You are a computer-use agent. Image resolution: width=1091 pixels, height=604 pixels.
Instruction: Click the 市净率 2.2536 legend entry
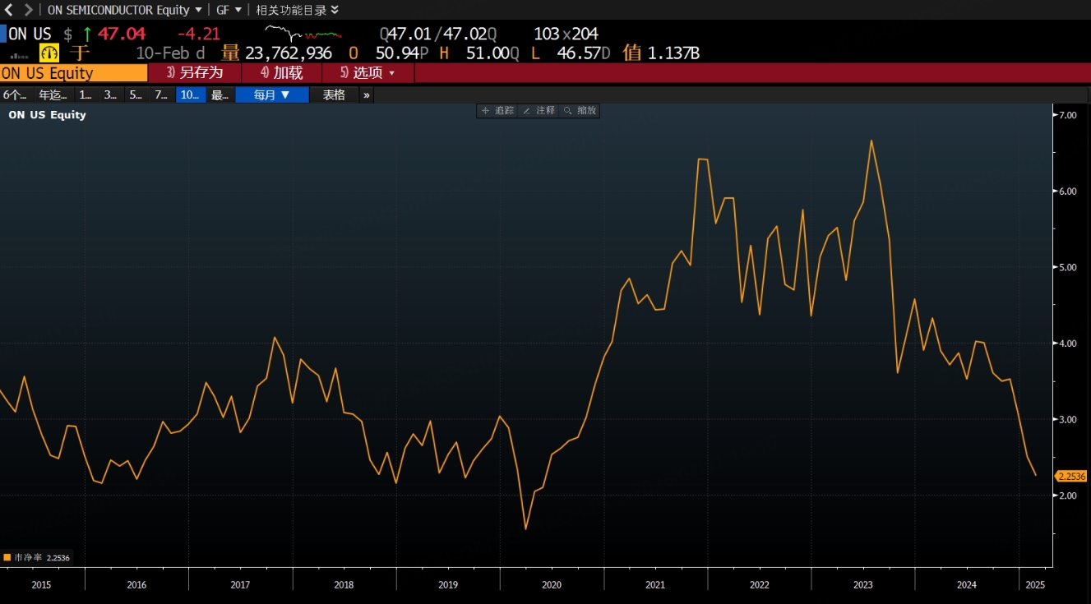38,557
